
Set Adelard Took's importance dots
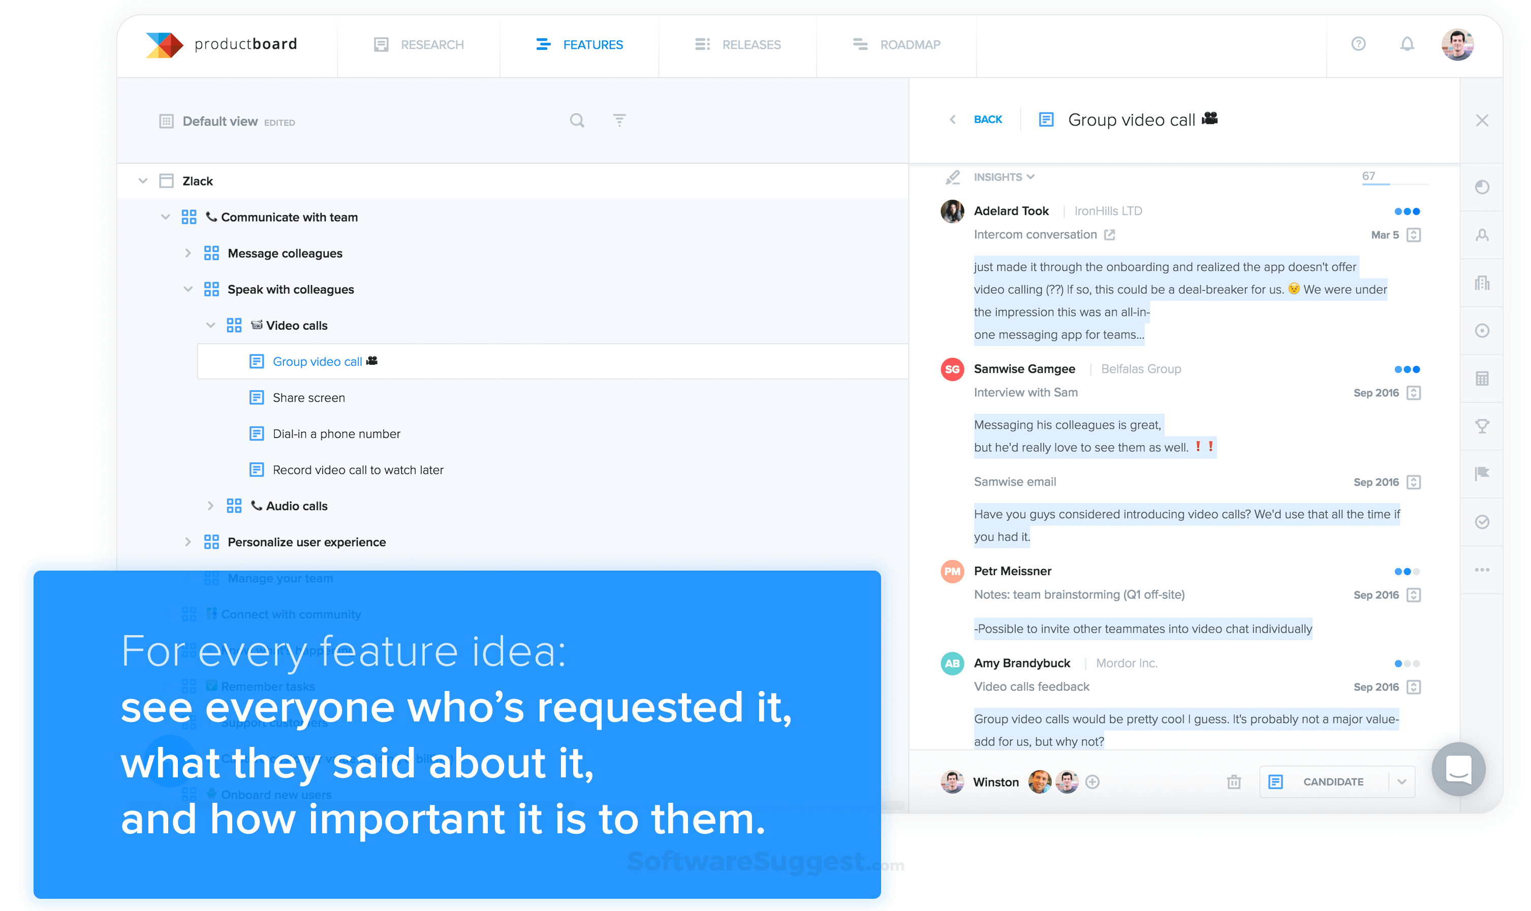pyautogui.click(x=1407, y=211)
